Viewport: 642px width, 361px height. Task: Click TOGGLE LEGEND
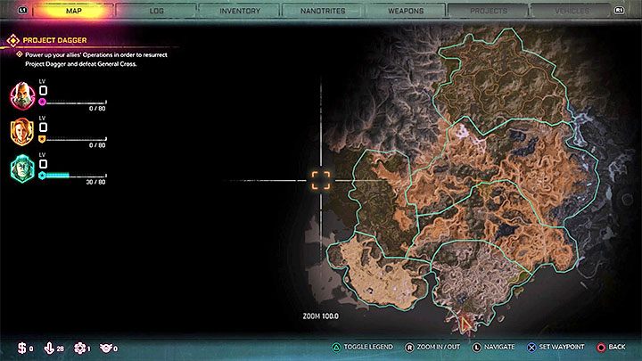368,347
